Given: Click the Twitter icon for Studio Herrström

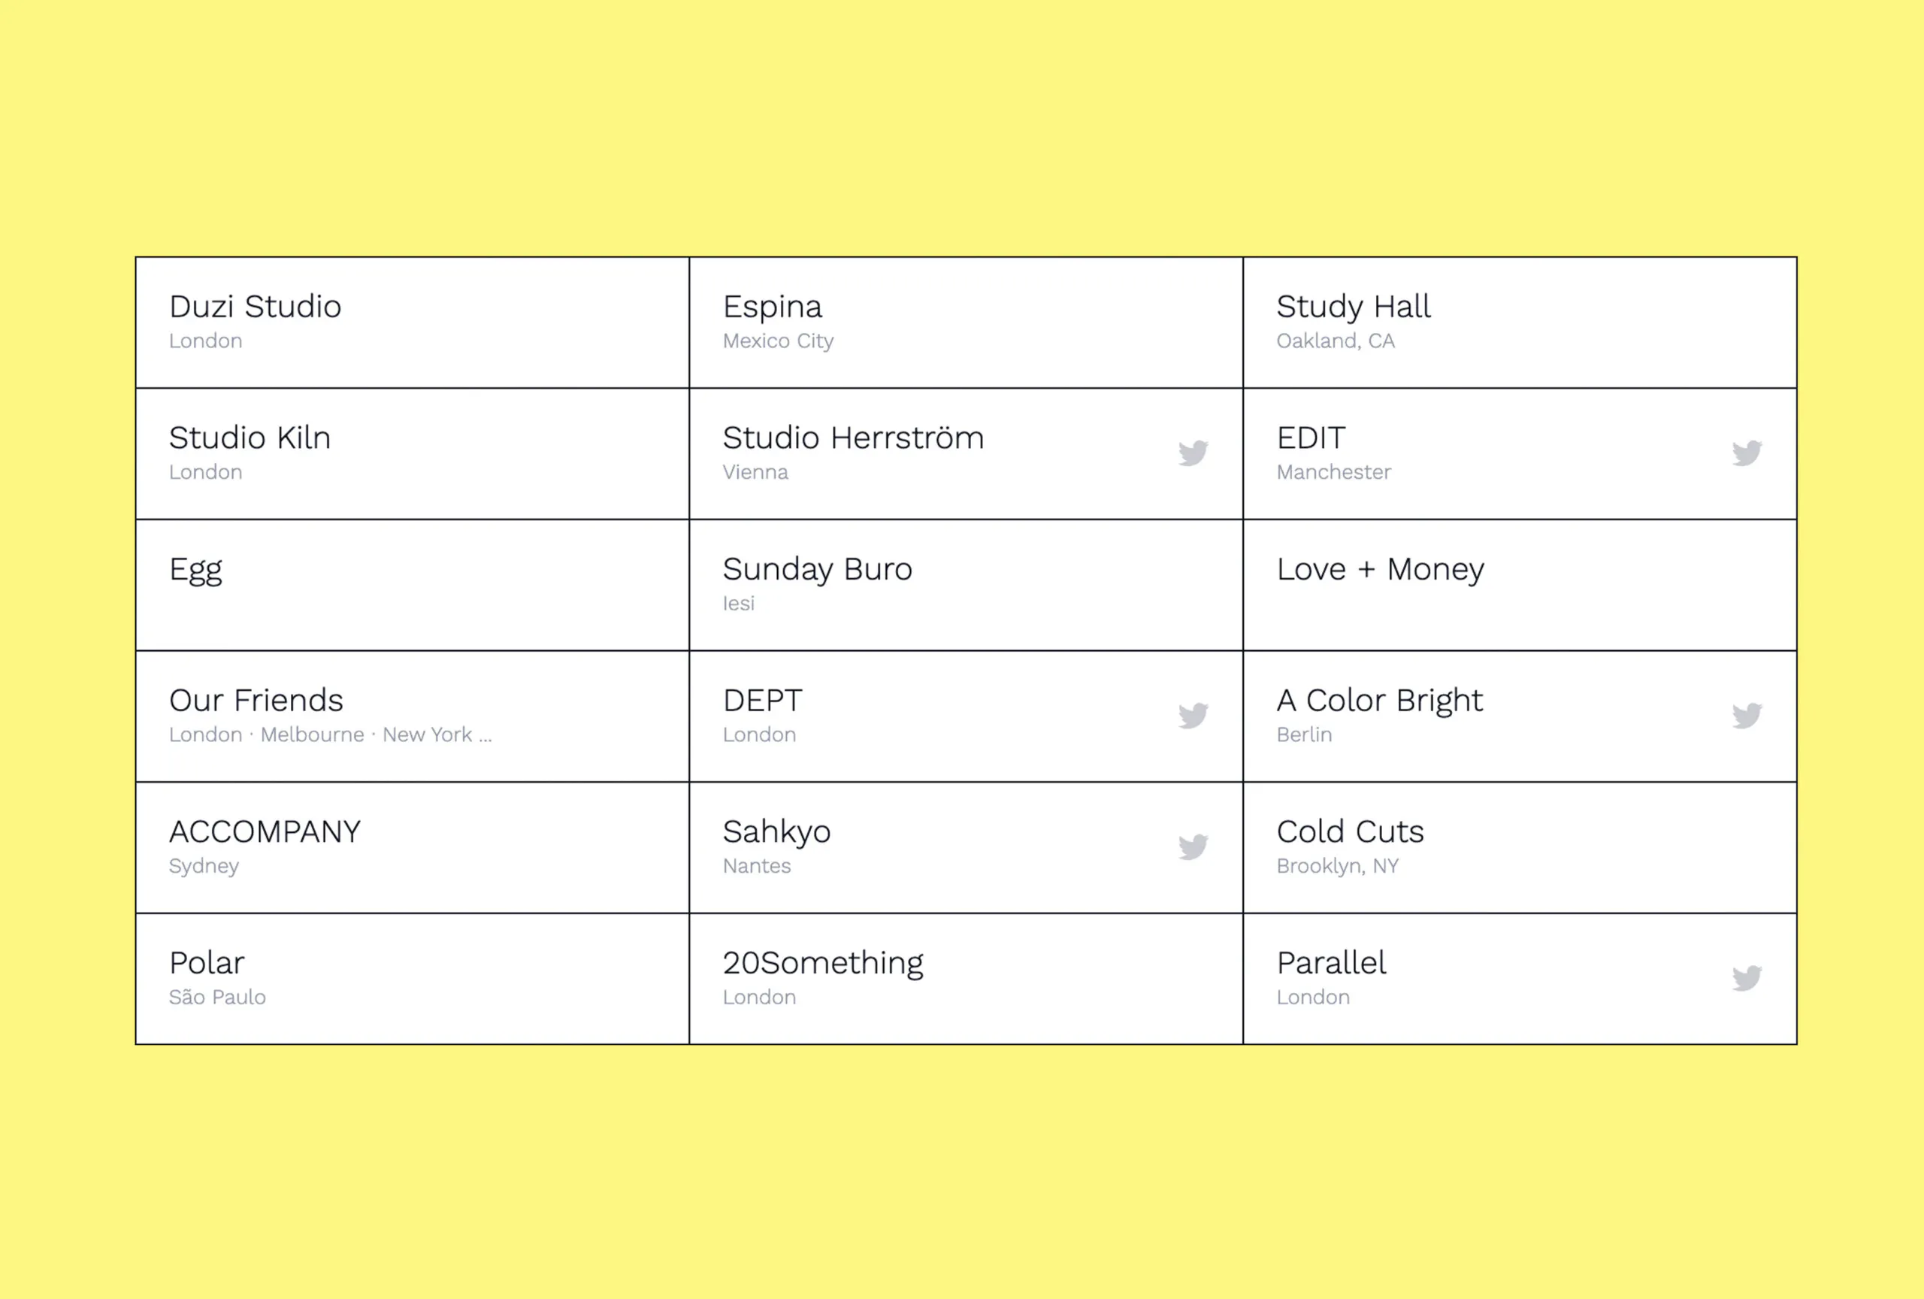Looking at the screenshot, I should pos(1193,453).
